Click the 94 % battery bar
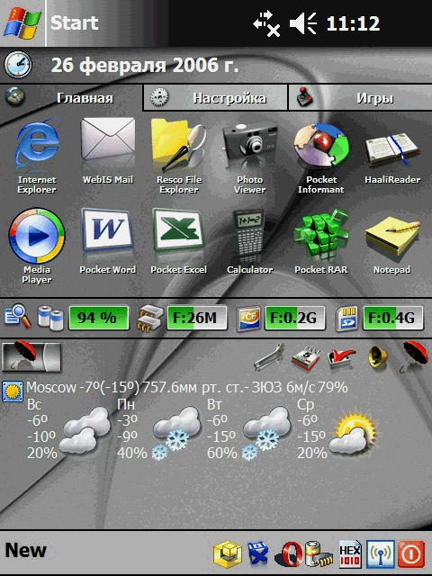Image resolution: width=432 pixels, height=576 pixels. 99,318
